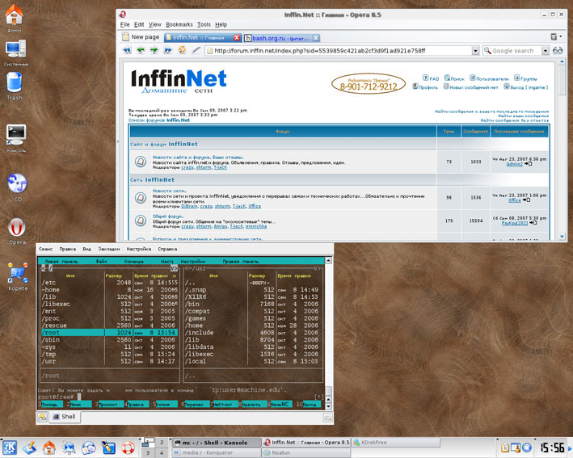
Task: Open the KDE K menu
Action: pyautogui.click(x=10, y=447)
